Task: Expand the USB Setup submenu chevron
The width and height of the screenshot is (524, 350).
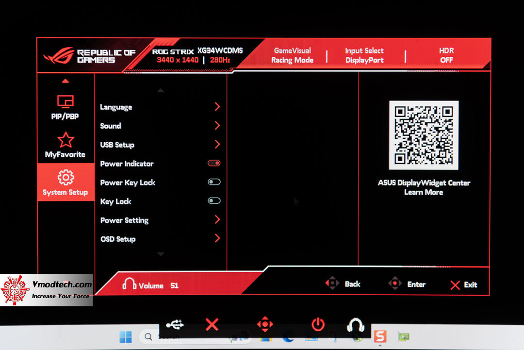Action: 217,144
